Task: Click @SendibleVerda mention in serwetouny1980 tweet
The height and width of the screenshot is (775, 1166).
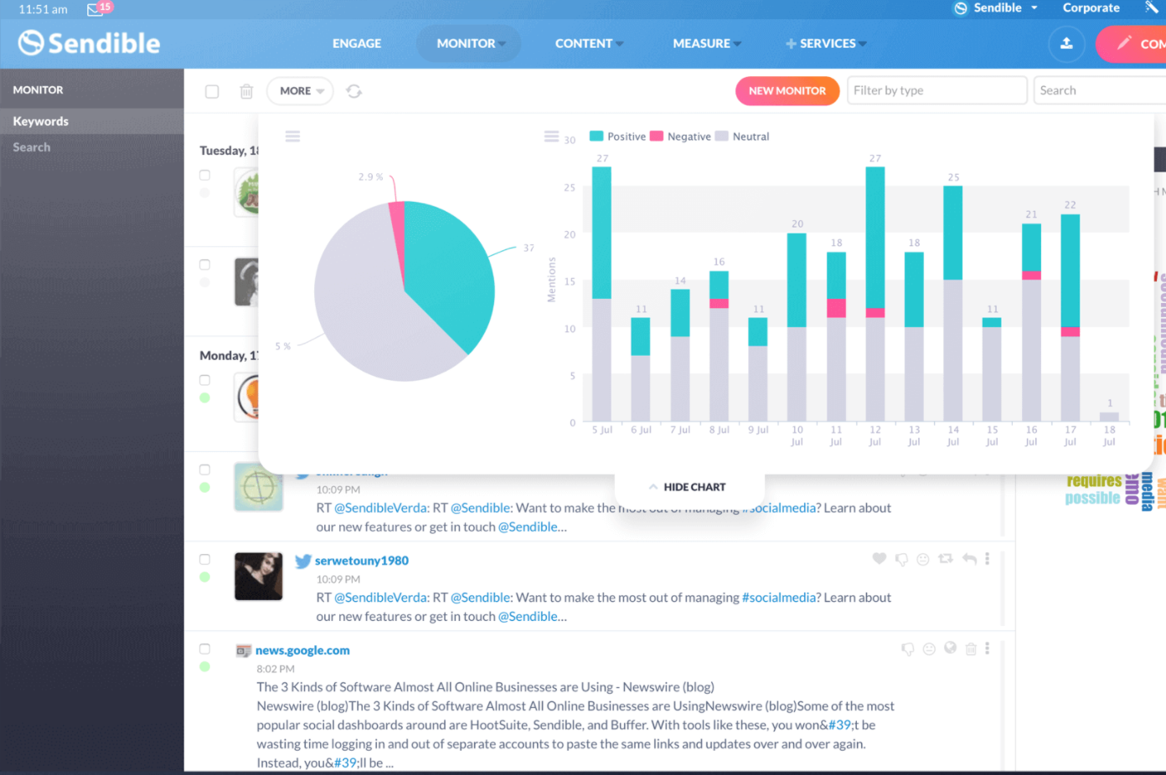Action: pyautogui.click(x=381, y=598)
